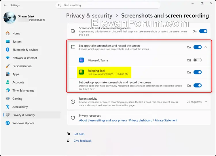Select Accounts in the sidebar

tap(32, 82)
